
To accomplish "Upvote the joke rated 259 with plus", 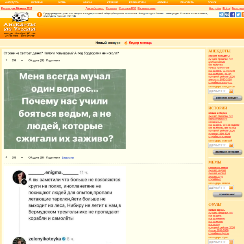I will (x=6, y=60).
